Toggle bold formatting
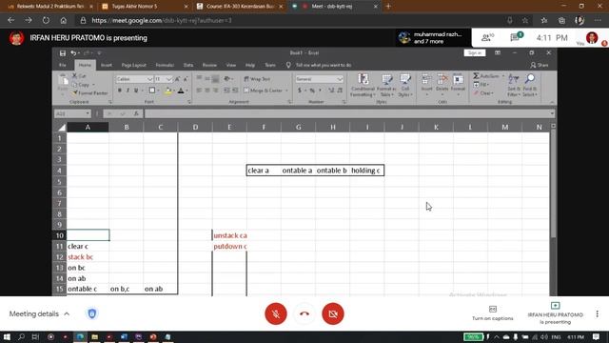 tap(120, 91)
